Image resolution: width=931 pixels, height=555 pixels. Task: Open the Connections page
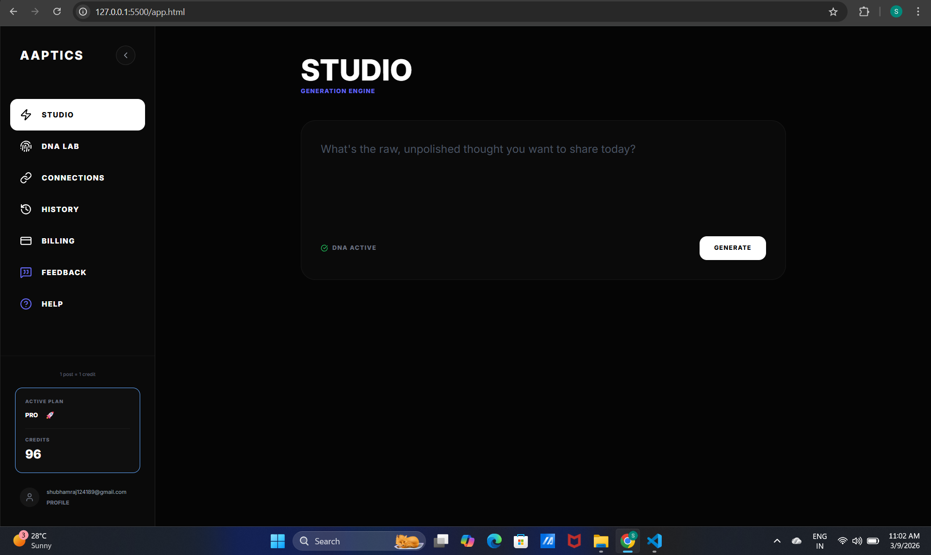coord(78,178)
